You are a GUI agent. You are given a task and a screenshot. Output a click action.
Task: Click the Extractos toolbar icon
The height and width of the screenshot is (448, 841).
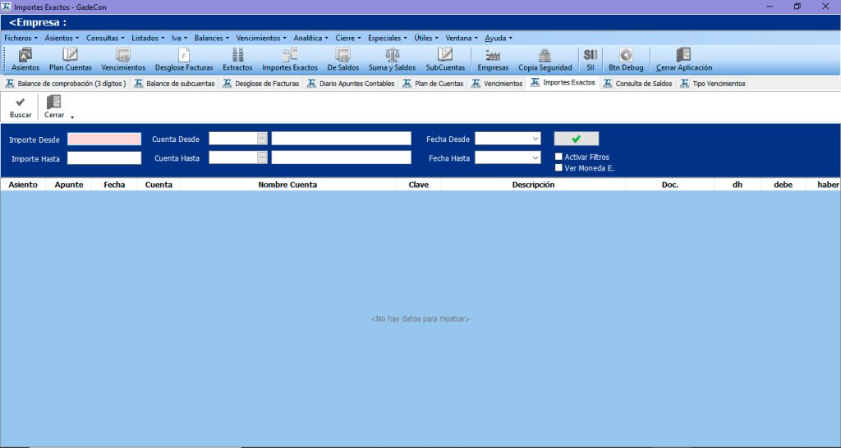(237, 56)
